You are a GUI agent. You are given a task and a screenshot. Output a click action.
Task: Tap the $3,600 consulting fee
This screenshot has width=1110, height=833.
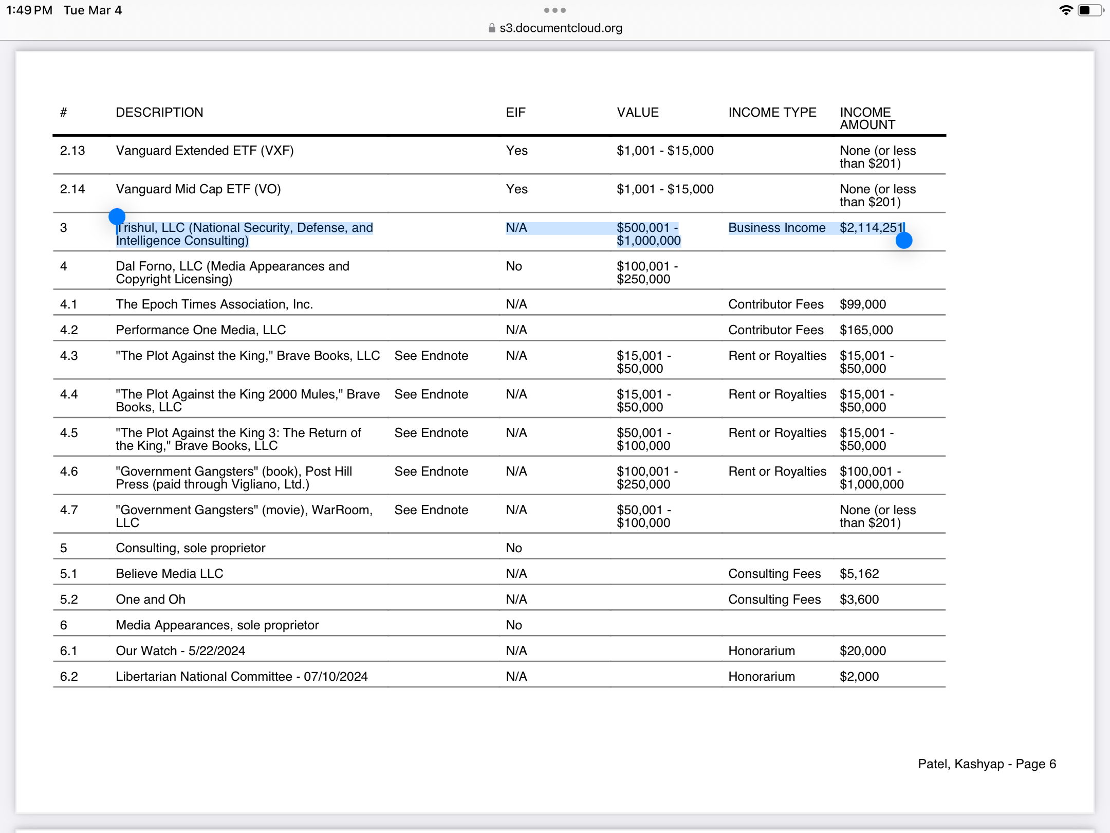point(859,600)
